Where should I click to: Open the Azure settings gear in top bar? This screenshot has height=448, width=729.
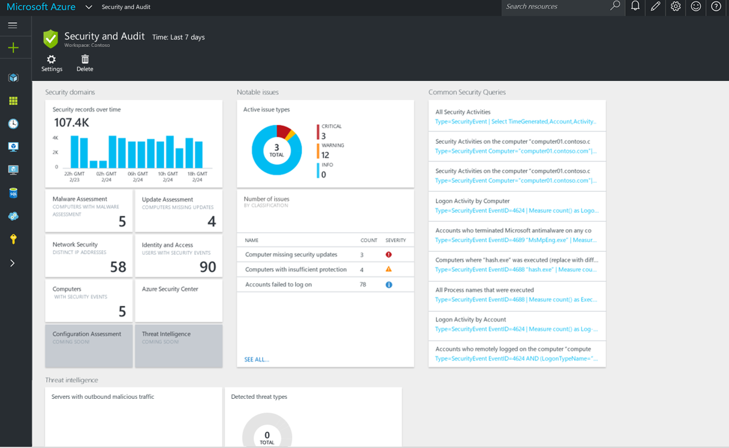pos(675,7)
